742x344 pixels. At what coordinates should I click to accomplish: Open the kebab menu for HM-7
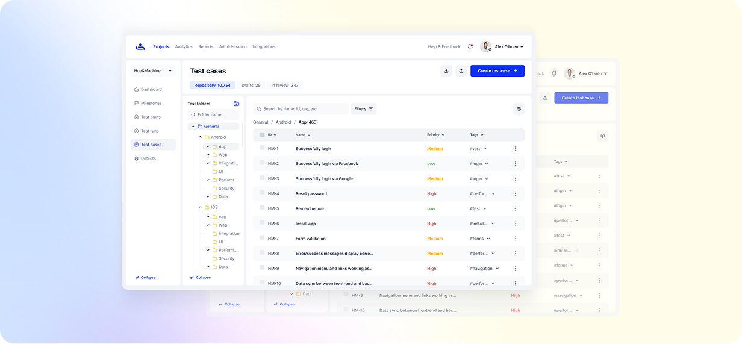point(515,239)
